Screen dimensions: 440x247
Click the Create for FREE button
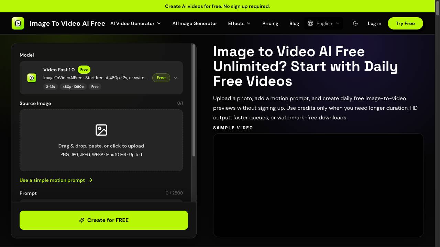[104, 220]
